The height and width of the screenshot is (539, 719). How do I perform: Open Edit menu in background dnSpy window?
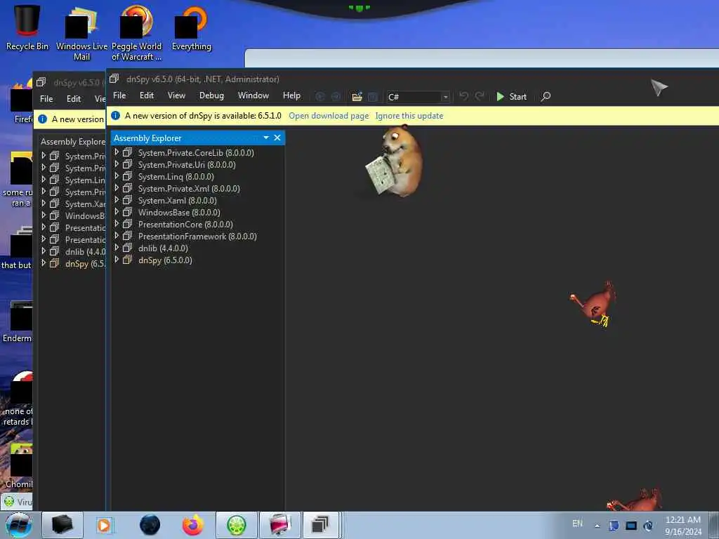click(73, 98)
